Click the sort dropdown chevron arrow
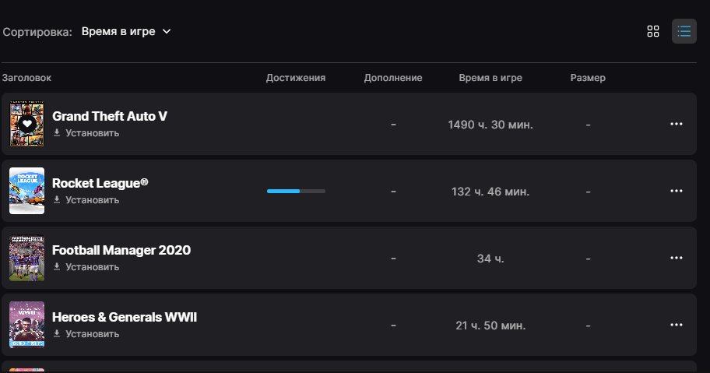Viewport: 710px width, 373px height. click(x=167, y=31)
